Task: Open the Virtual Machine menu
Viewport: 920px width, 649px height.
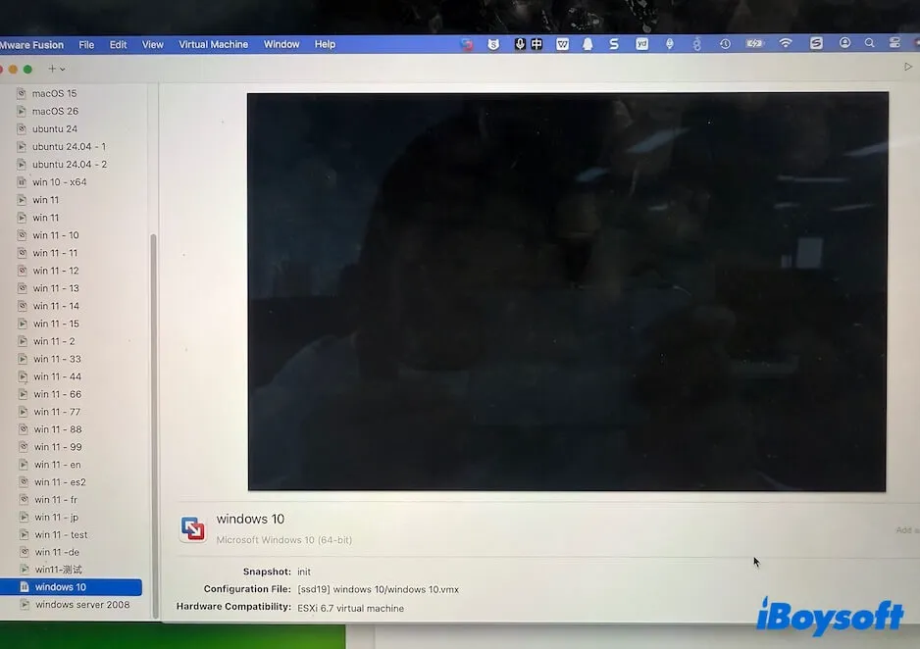Action: click(x=213, y=43)
